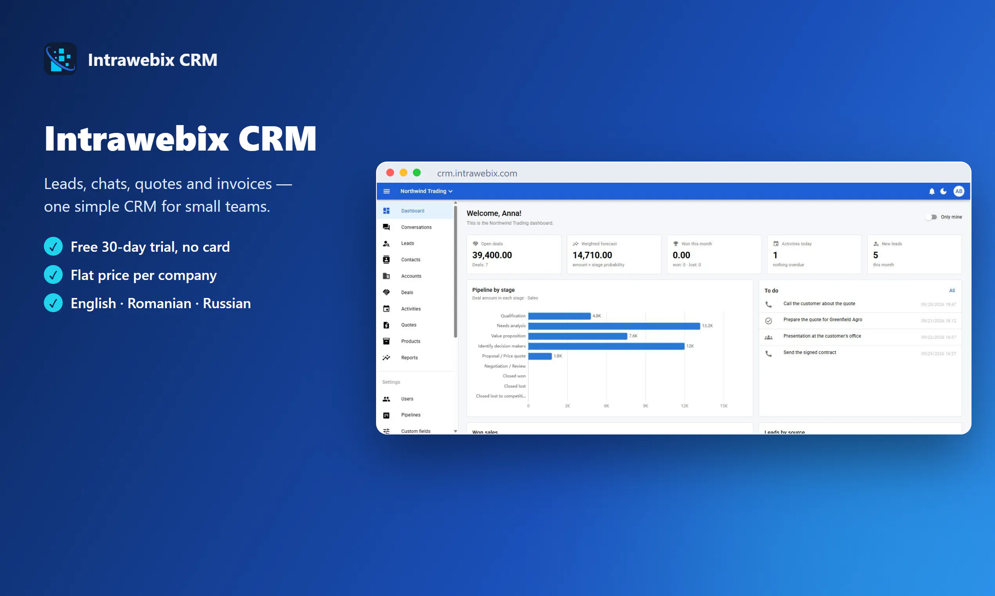The image size is (995, 596).
Task: Click the Needs analysis pipeline bar
Action: (x=614, y=326)
